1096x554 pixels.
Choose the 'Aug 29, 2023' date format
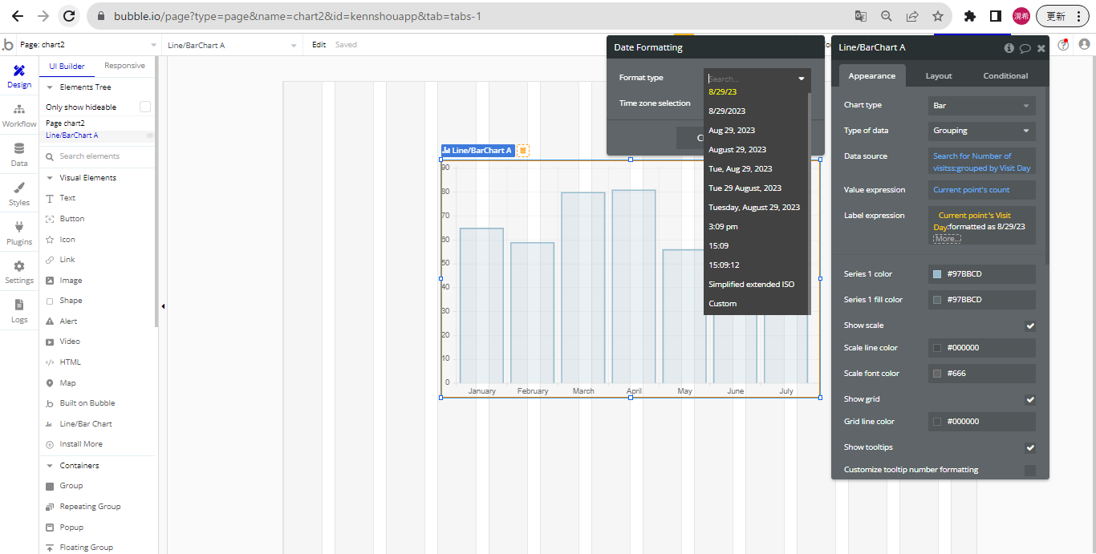point(756,130)
